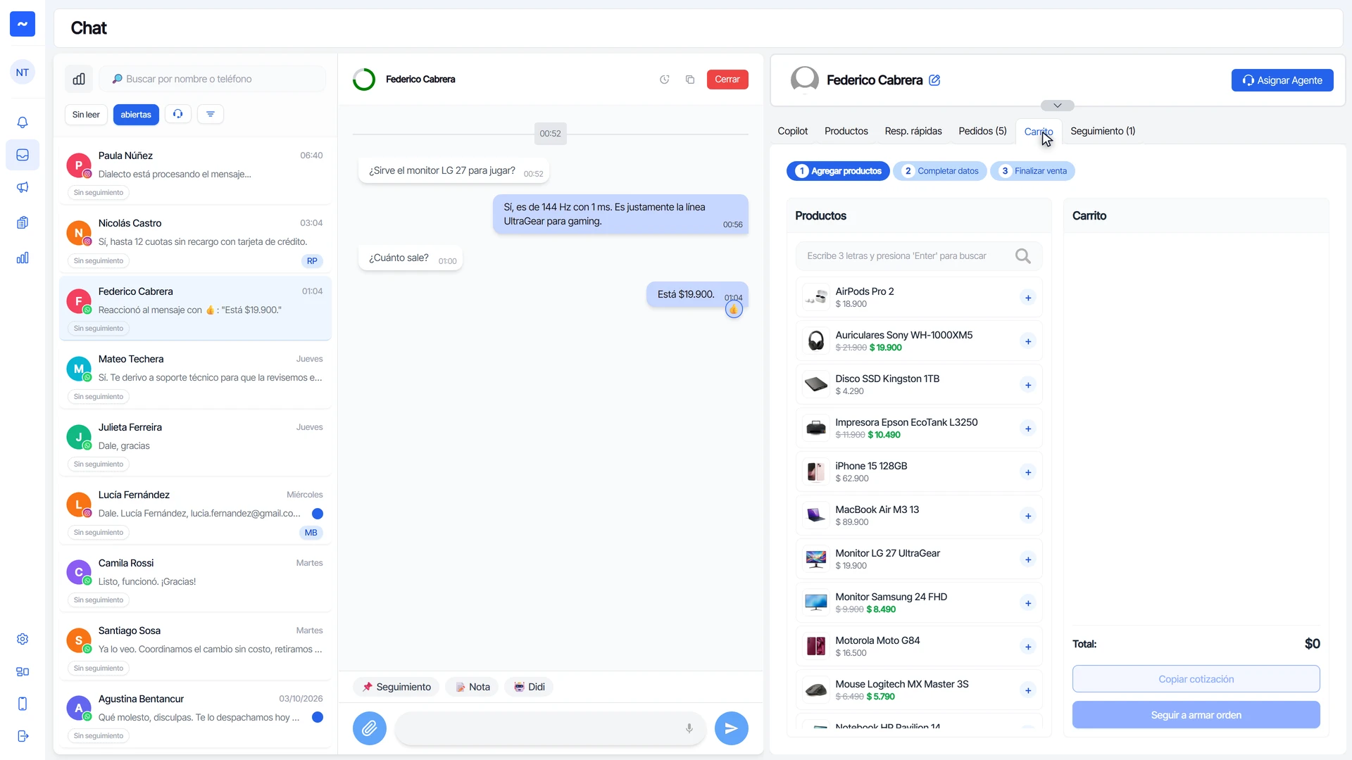The image size is (1352, 760).
Task: Go to step 3 Finalizar venta
Action: coord(1033,171)
